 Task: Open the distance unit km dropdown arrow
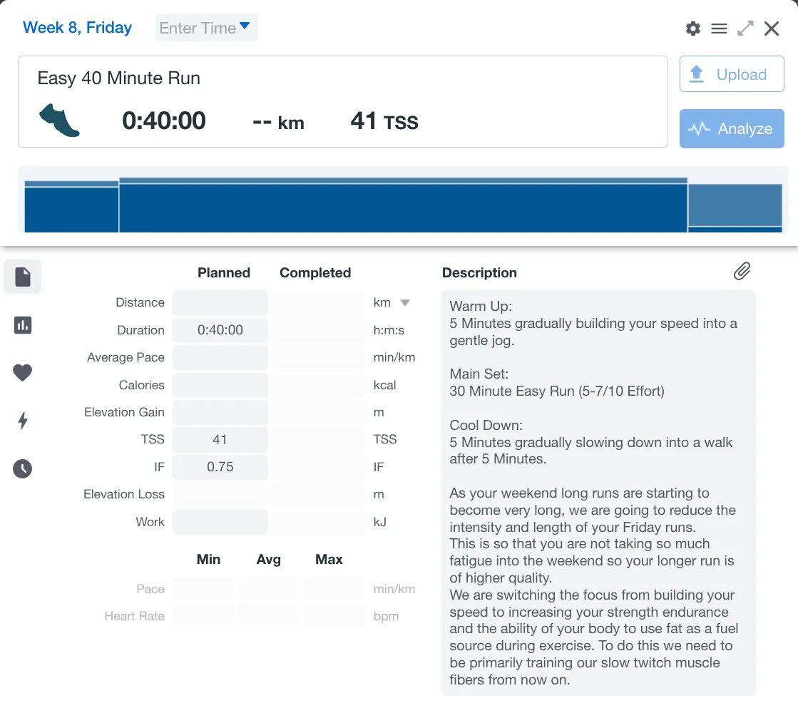405,303
